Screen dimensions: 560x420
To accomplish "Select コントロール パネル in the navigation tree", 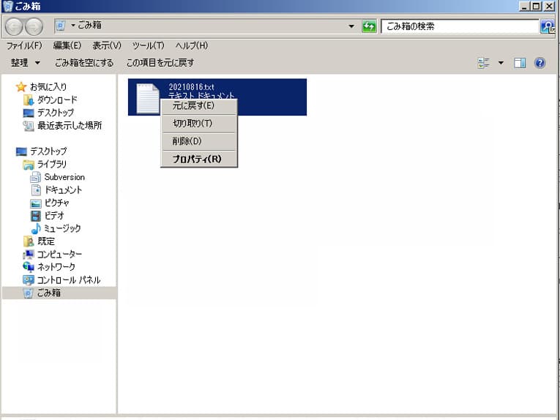I will click(x=68, y=280).
